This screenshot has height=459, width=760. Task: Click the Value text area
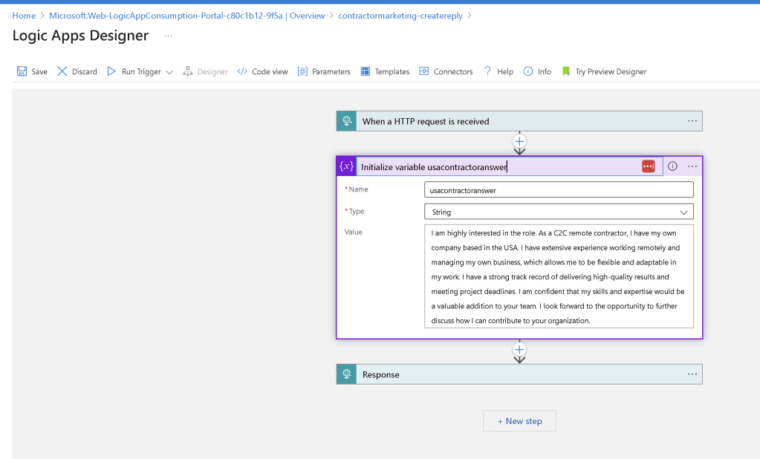point(559,276)
